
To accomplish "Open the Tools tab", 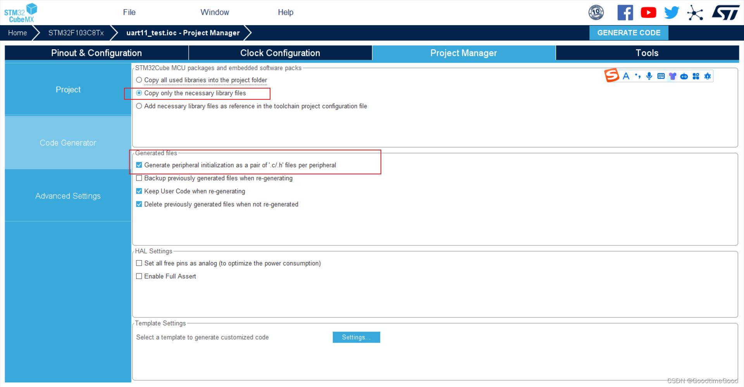I will (x=647, y=53).
